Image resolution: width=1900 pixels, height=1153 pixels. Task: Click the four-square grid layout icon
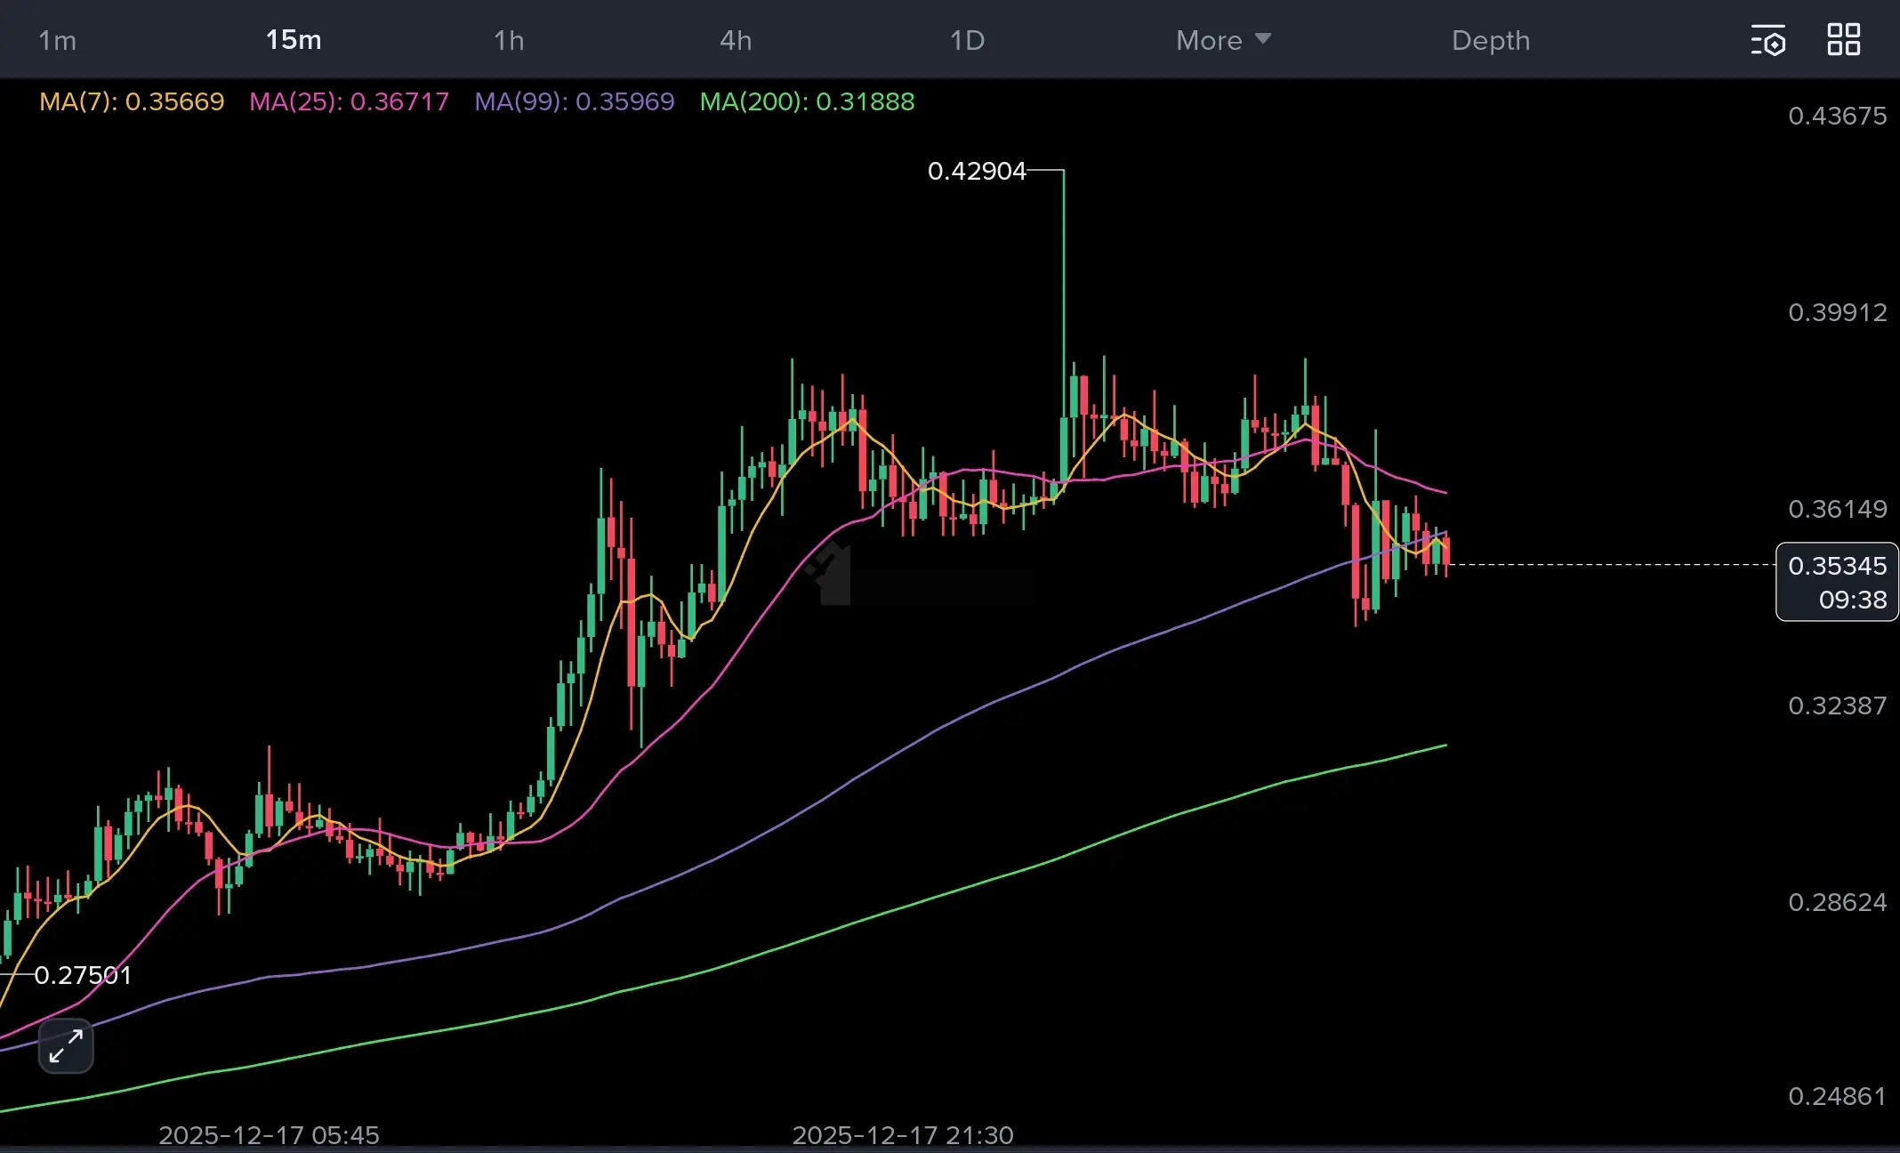click(1843, 40)
